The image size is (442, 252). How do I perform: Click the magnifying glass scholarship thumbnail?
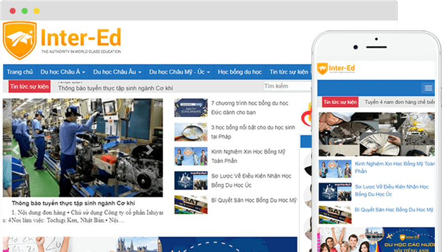tap(191, 132)
